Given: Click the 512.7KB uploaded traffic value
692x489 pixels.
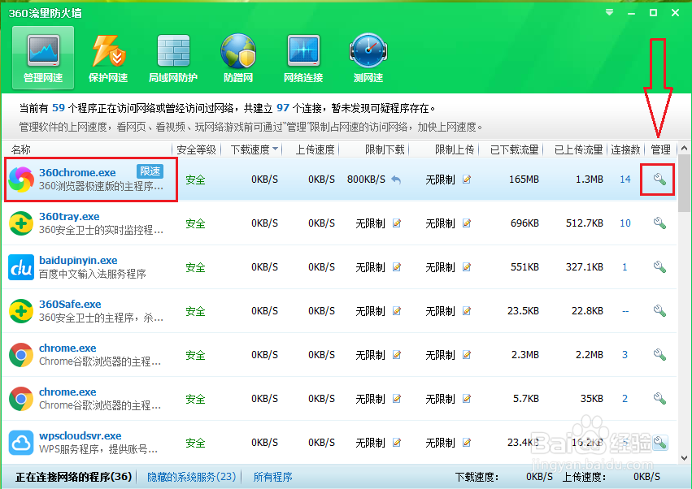Looking at the screenshot, I should (x=585, y=223).
